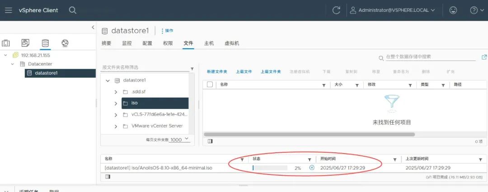Expand the vCLS-77fd6e6a folder
488x192 pixels.
[x=116, y=115]
